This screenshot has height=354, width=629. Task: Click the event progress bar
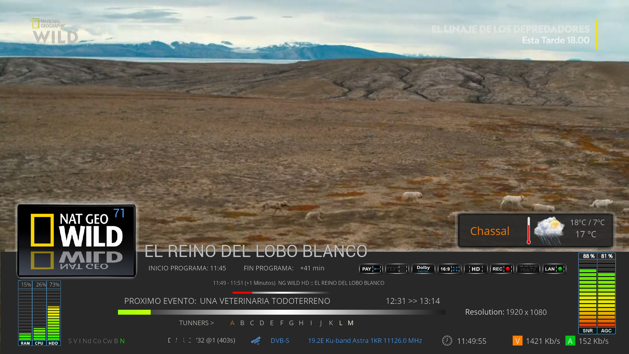(x=282, y=312)
